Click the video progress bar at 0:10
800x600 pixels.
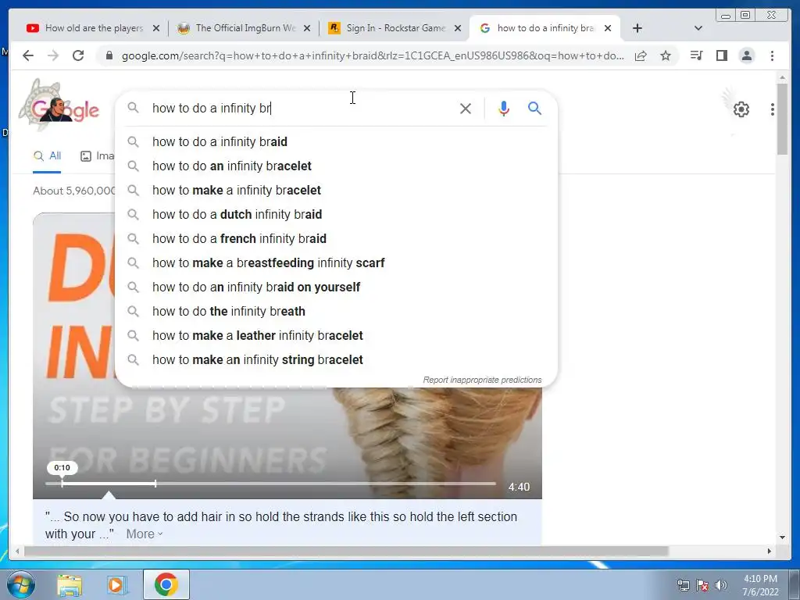[62, 483]
